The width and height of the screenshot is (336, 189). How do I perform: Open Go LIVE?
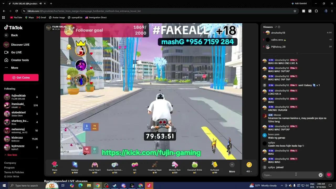(13, 52)
